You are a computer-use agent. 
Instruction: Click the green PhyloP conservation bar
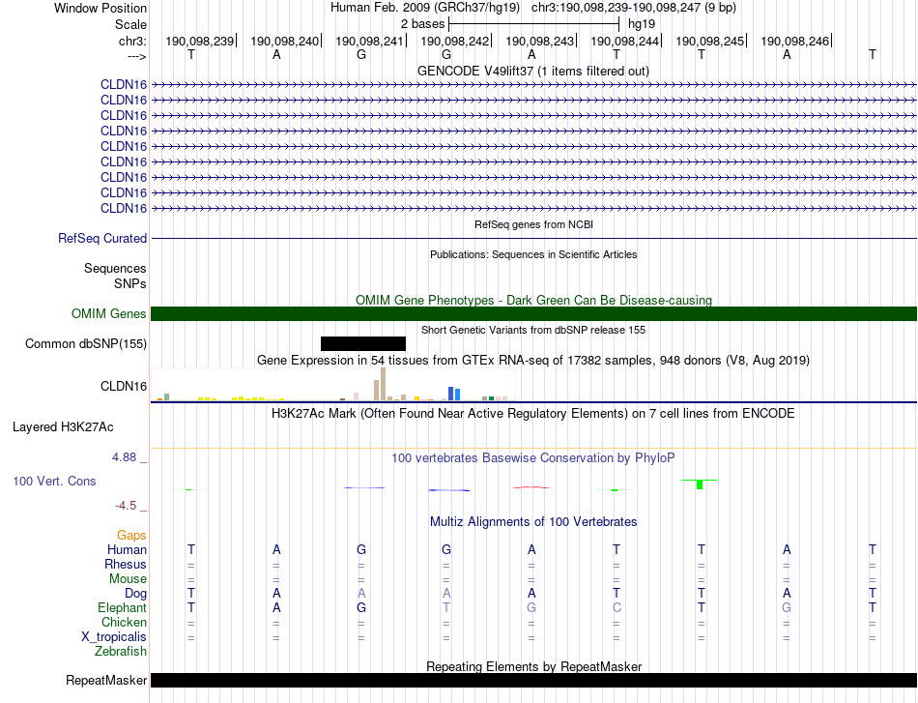click(x=700, y=484)
